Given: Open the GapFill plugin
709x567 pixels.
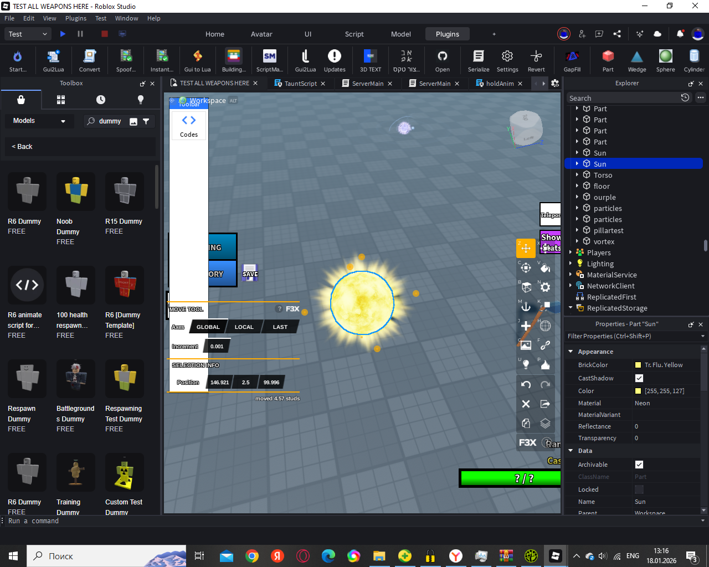Looking at the screenshot, I should coord(572,60).
